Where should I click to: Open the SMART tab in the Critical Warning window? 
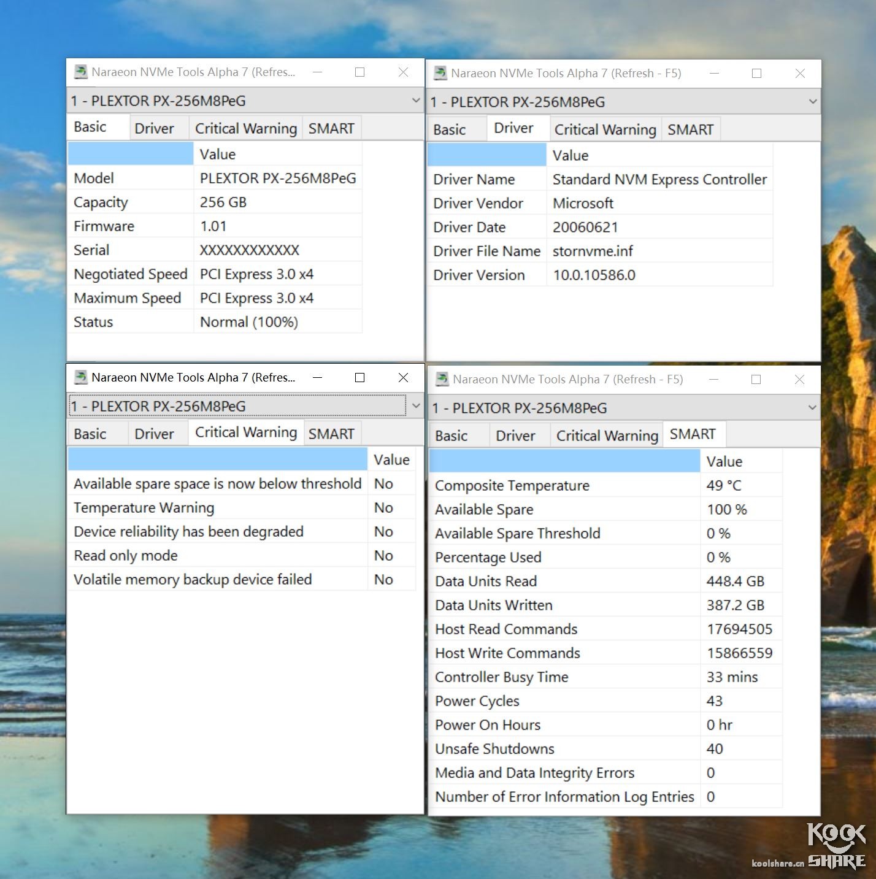pyautogui.click(x=331, y=434)
